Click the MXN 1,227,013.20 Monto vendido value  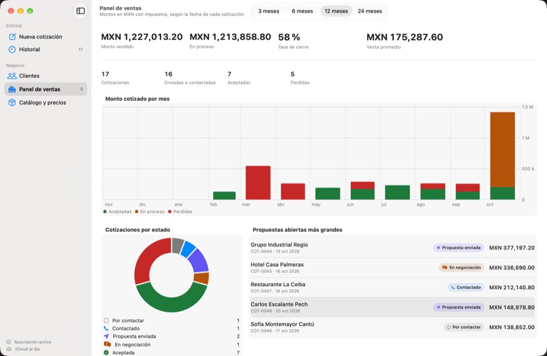(142, 37)
